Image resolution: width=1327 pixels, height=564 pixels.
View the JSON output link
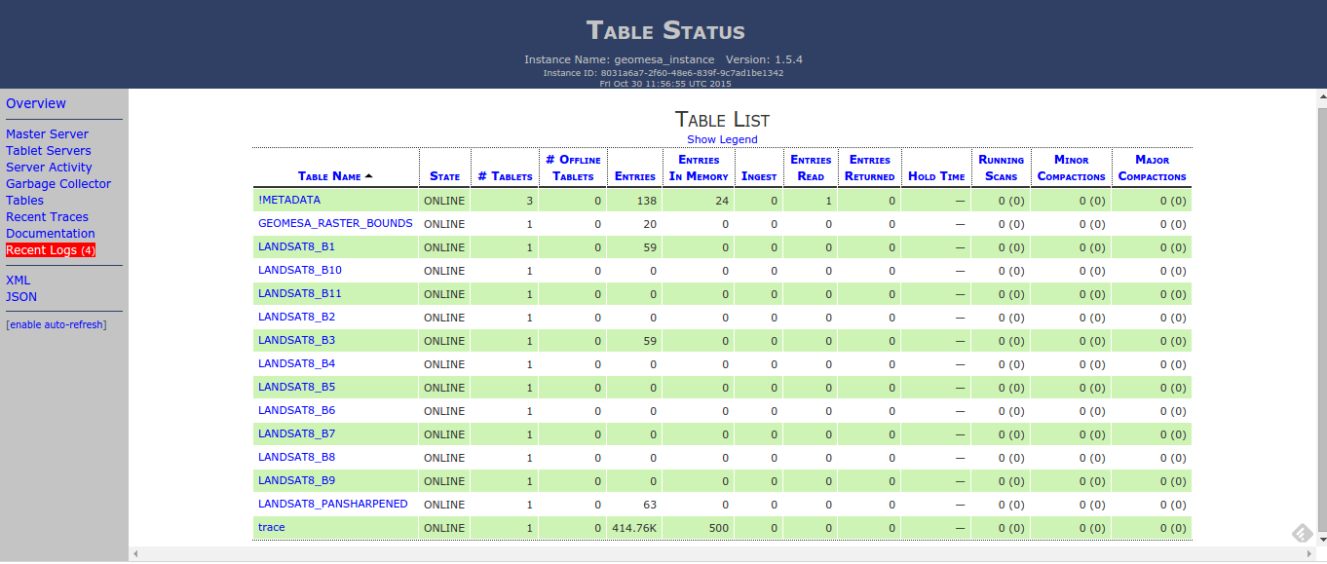tap(21, 297)
